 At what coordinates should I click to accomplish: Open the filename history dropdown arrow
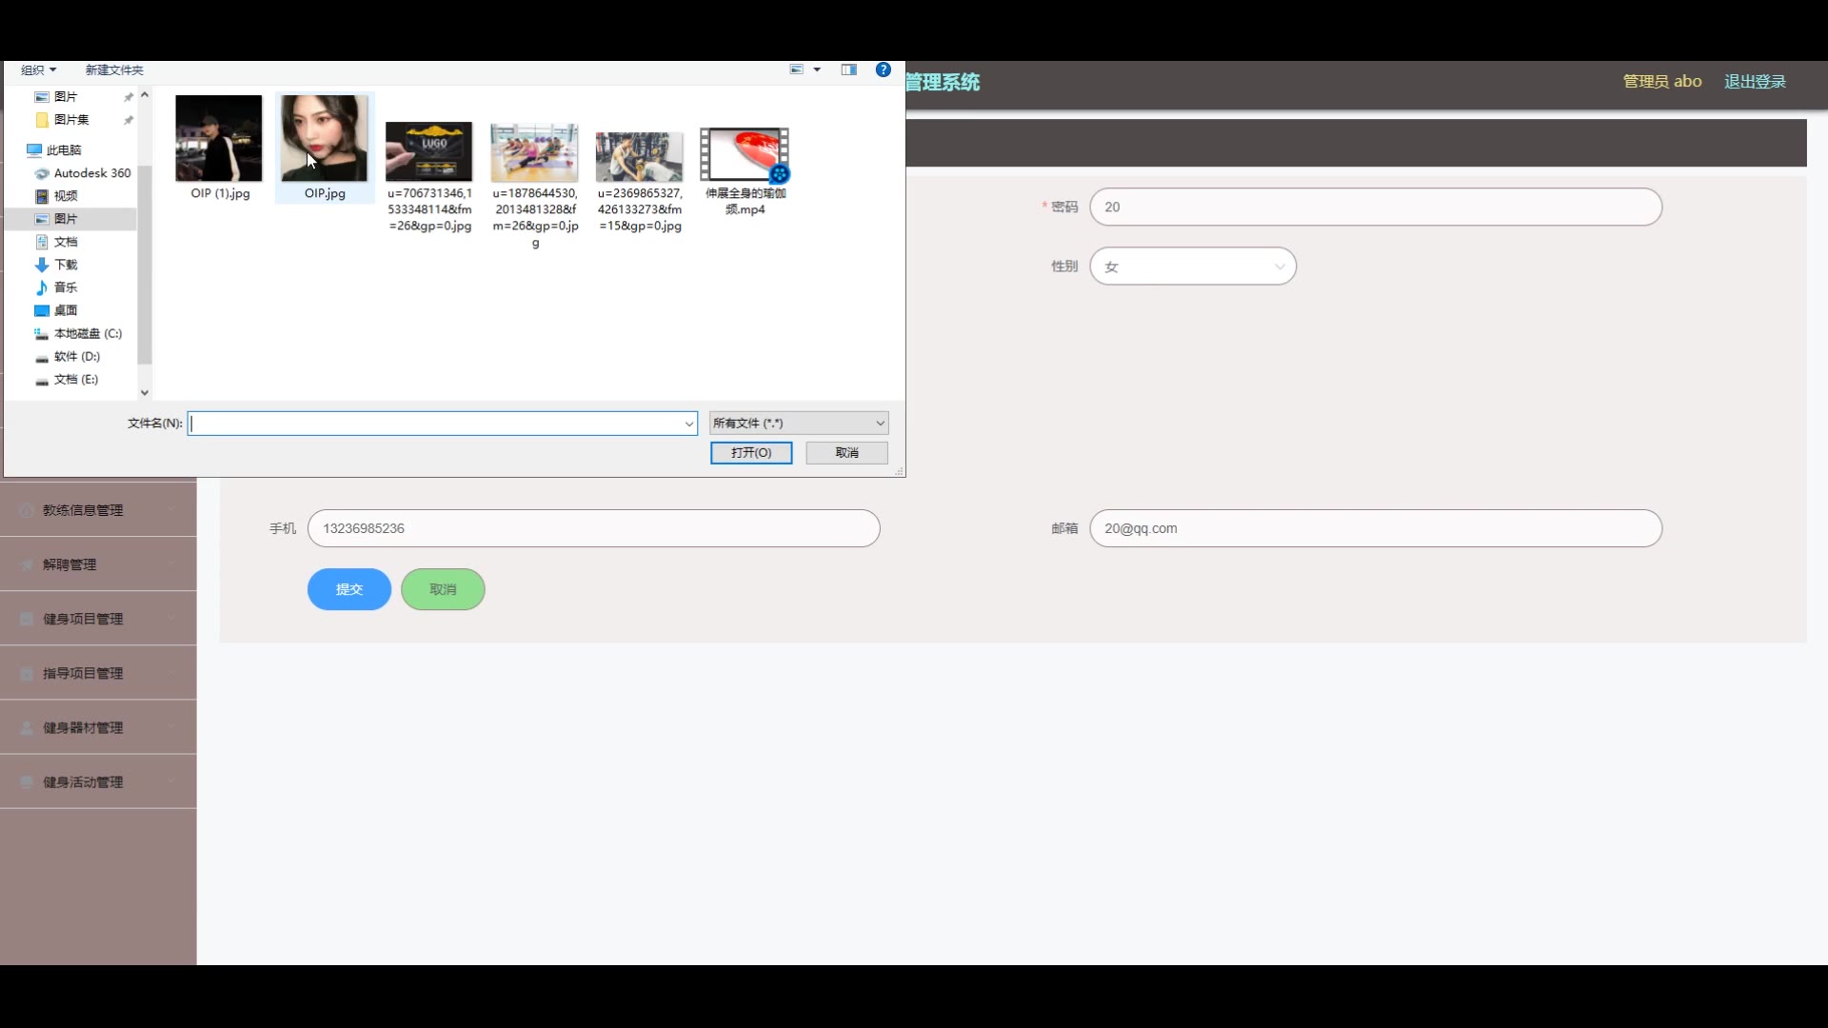(x=688, y=424)
